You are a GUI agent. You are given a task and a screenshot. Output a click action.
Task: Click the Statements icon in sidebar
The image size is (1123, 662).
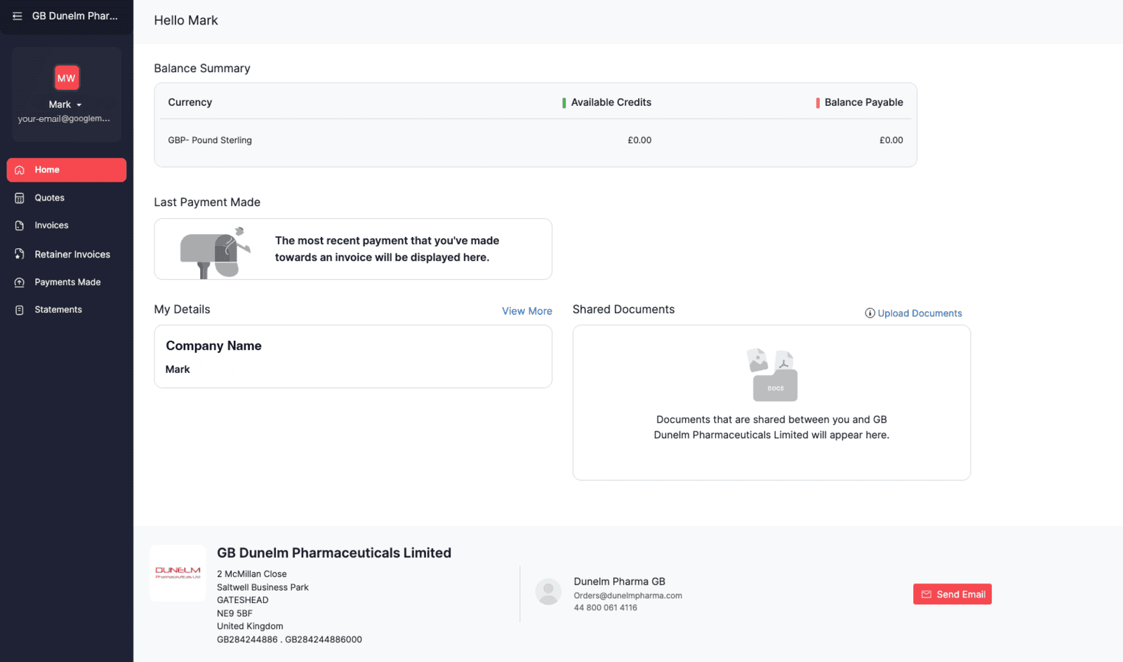click(x=20, y=310)
